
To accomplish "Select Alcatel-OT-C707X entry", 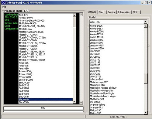I will tap(46, 40).
